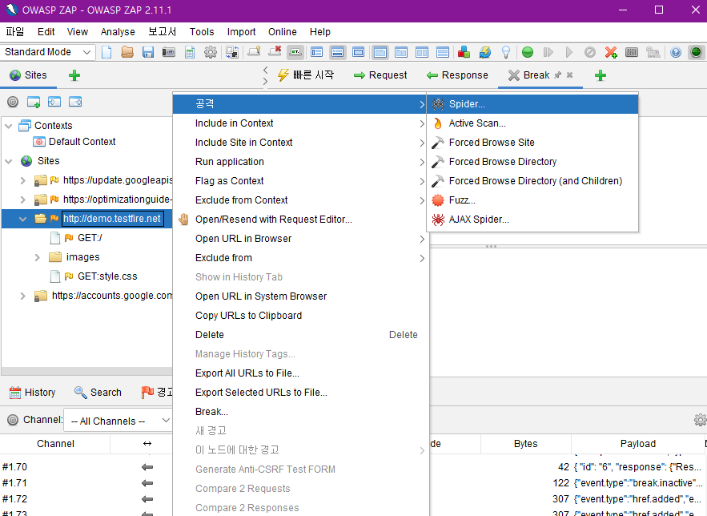Image resolution: width=707 pixels, height=516 pixels.
Task: Choose Active Scan... from submenu
Action: pyautogui.click(x=532, y=123)
